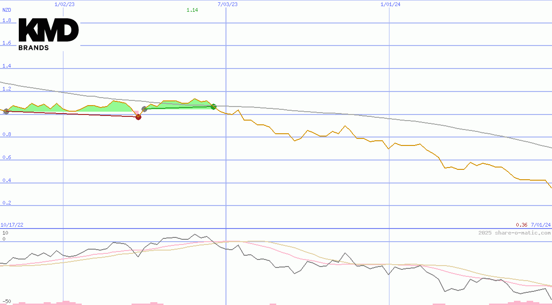The image size is (552, 305).
Task: Click the 1.2 price axis label
Action: [x=7, y=89]
